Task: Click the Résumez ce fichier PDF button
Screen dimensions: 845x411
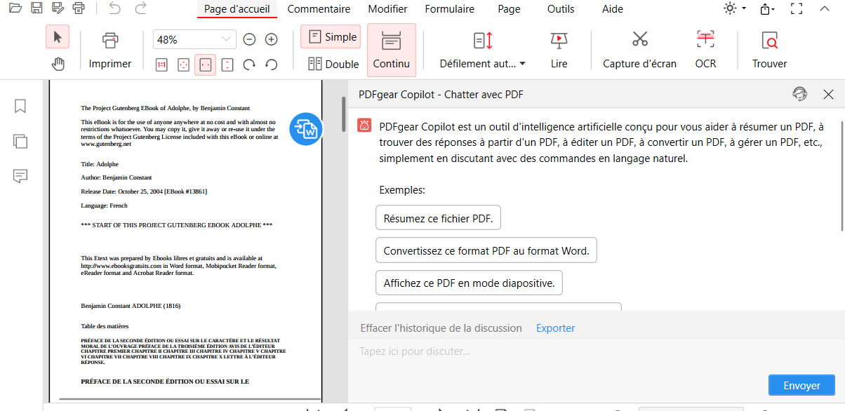Action: [438, 217]
